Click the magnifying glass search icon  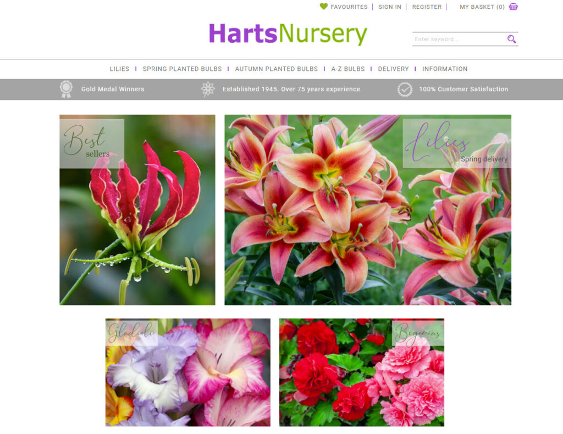[512, 39]
